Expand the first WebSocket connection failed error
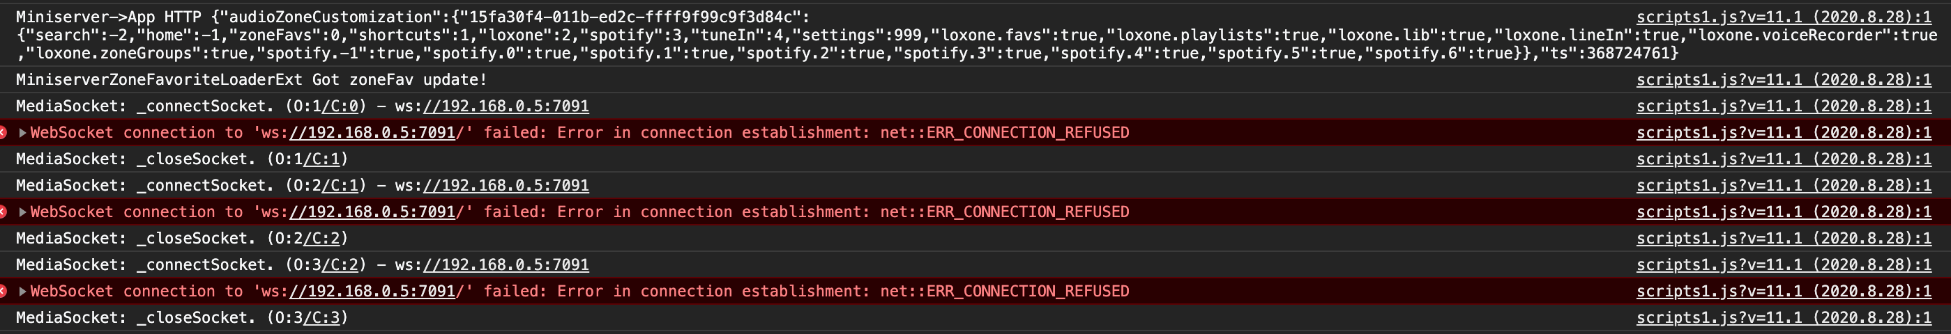Image resolution: width=1951 pixels, height=334 pixels. (23, 133)
